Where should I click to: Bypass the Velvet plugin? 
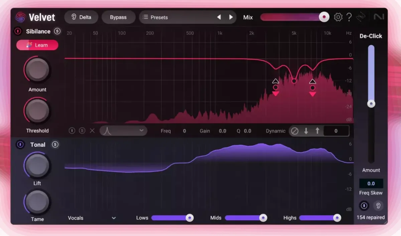click(118, 17)
